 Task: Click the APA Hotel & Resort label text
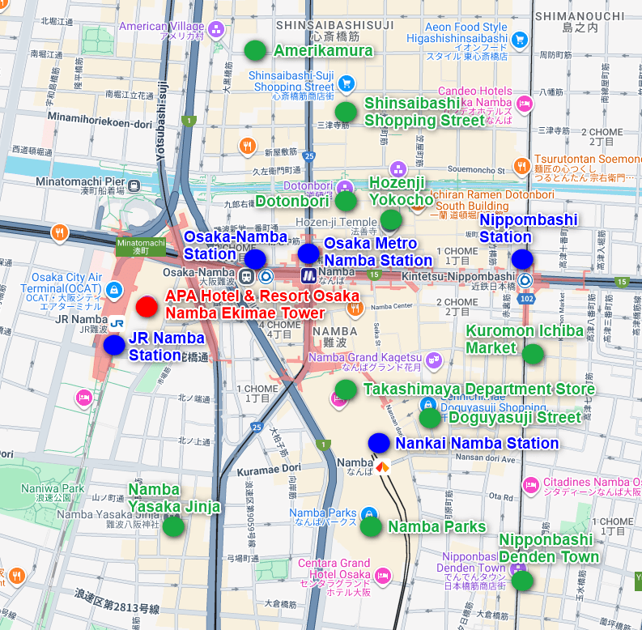click(x=262, y=304)
